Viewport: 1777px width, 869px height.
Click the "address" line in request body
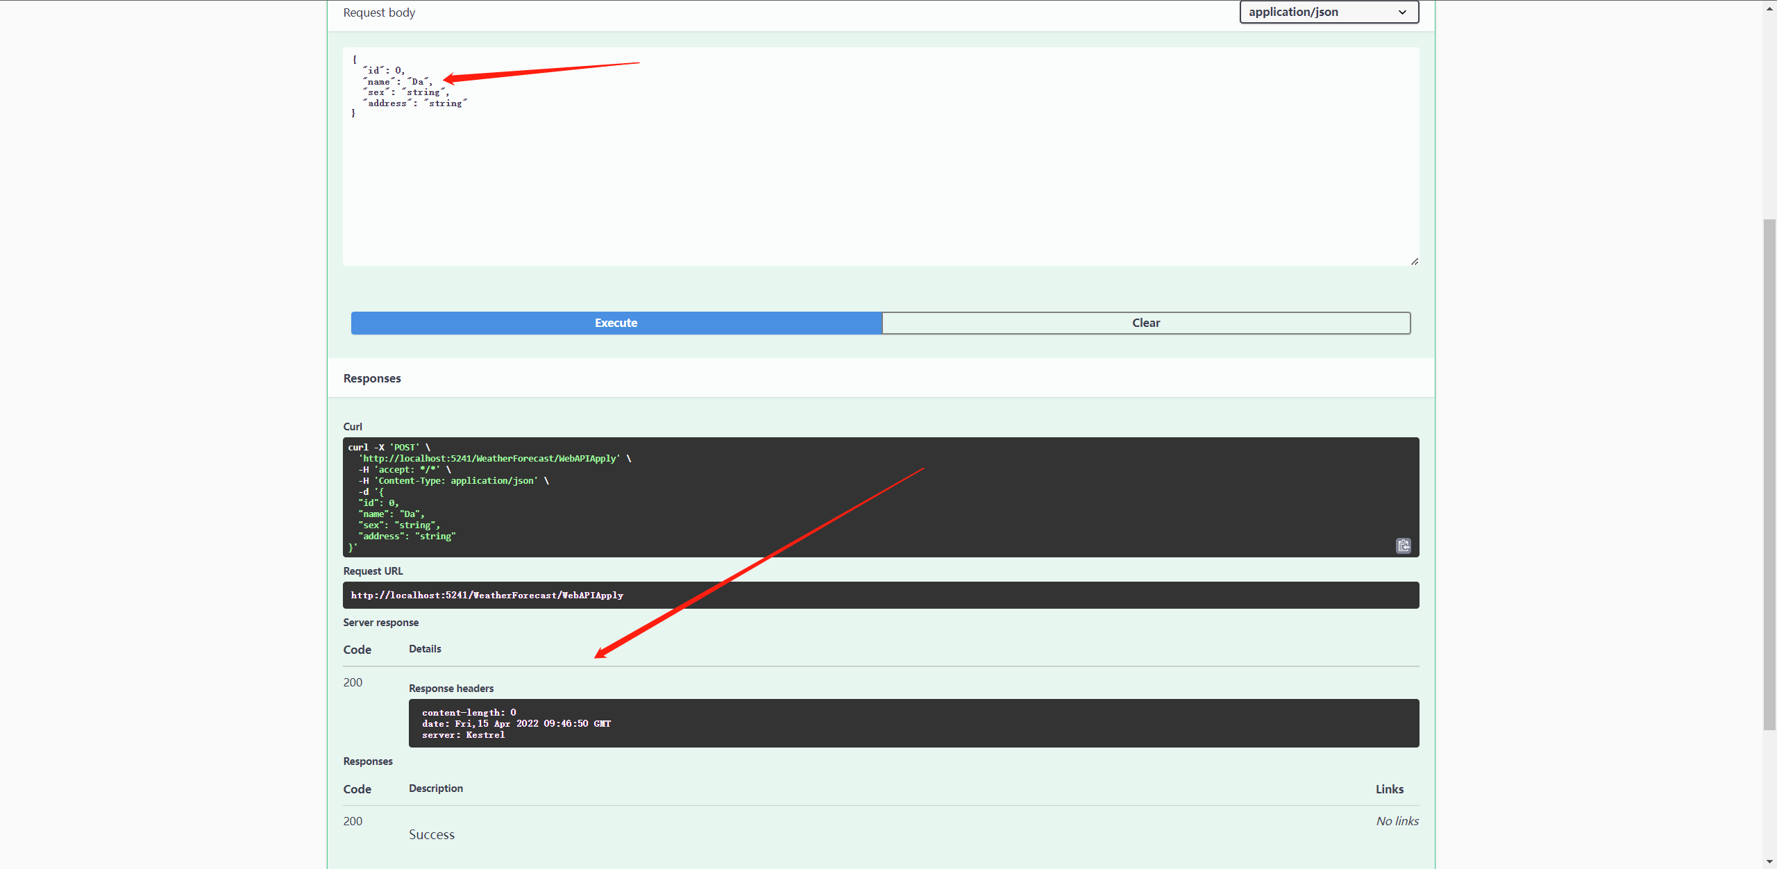coord(416,103)
